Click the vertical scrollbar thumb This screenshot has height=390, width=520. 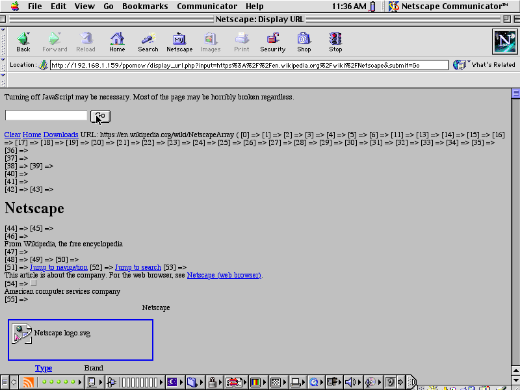[x=515, y=94]
